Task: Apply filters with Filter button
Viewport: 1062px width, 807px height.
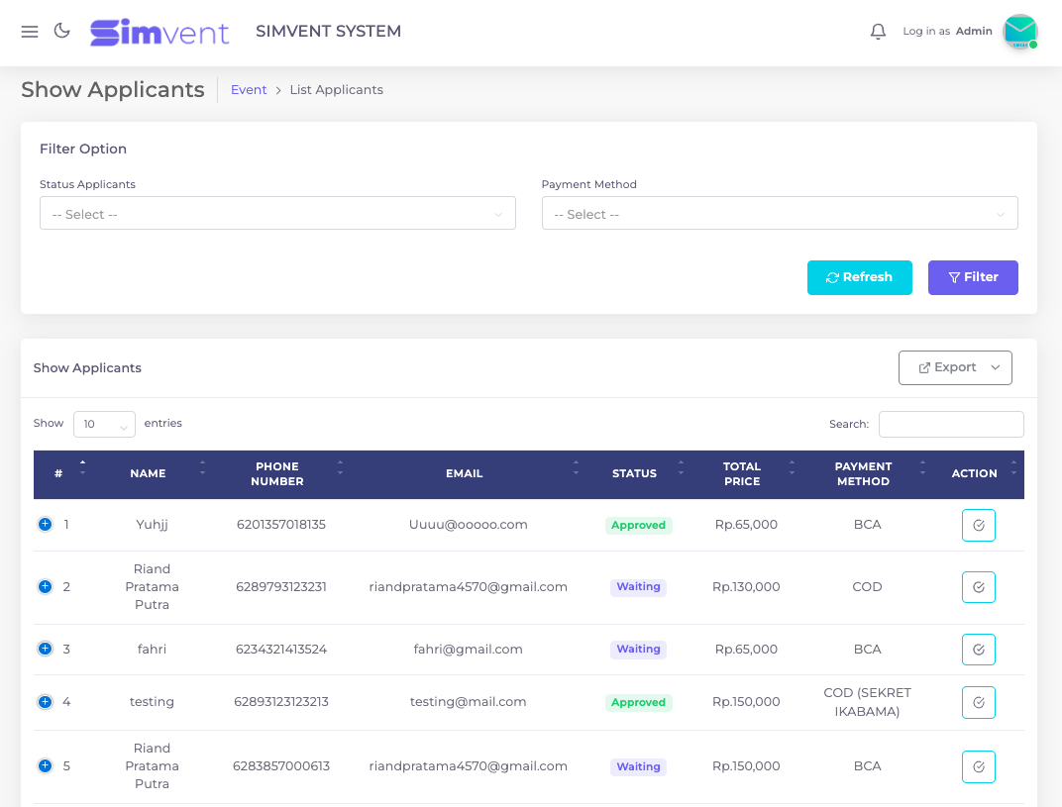Action: [x=973, y=277]
